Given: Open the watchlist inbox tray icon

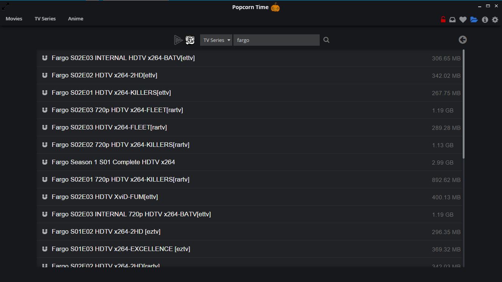Looking at the screenshot, I should coord(452,20).
